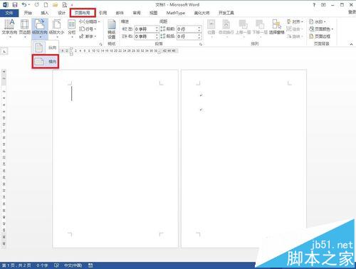The width and height of the screenshot is (356, 269).
Task: Switch to the 邮件 (Mailings) tab
Action: point(120,13)
